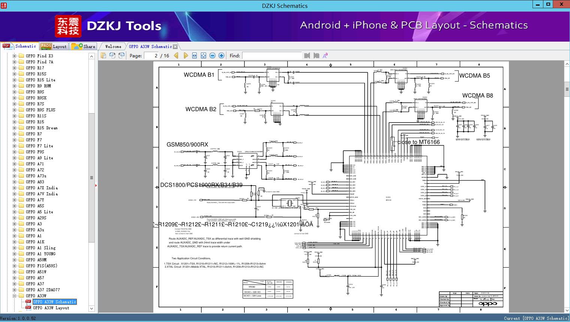Click the tree panel scrollbar thumb

click(x=91, y=178)
